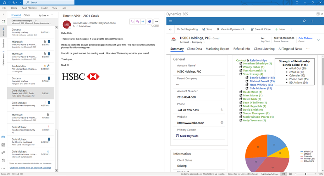Show more form tabs with ellipsis
Screen dimensions: 324x176
[x=308, y=49]
